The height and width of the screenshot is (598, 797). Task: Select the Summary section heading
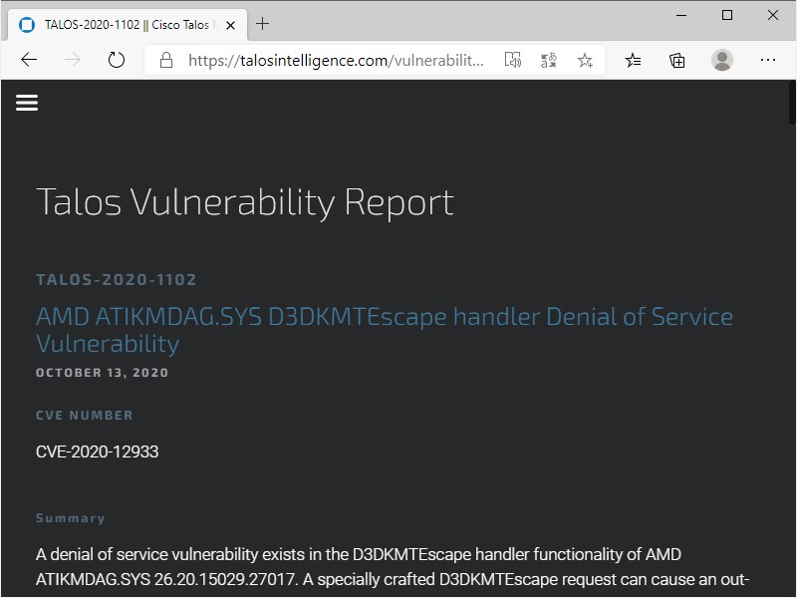(x=71, y=517)
